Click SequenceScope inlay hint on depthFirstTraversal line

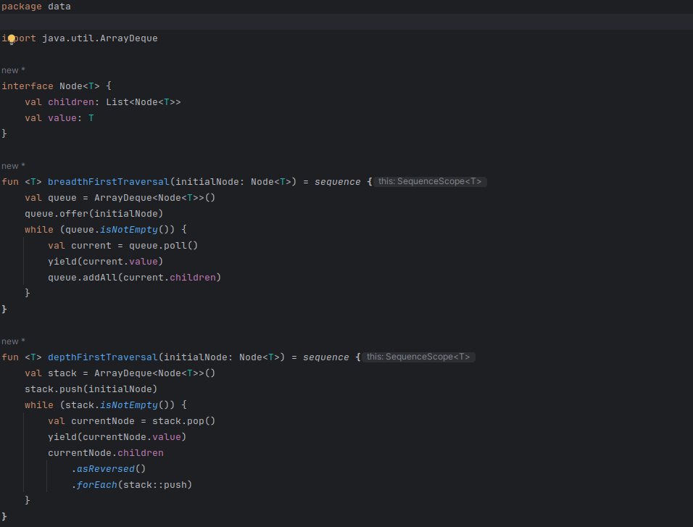coord(418,357)
